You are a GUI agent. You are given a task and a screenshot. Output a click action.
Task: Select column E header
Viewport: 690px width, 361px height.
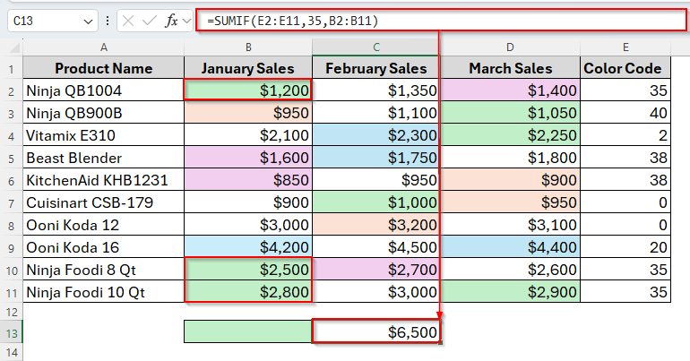pyautogui.click(x=622, y=47)
